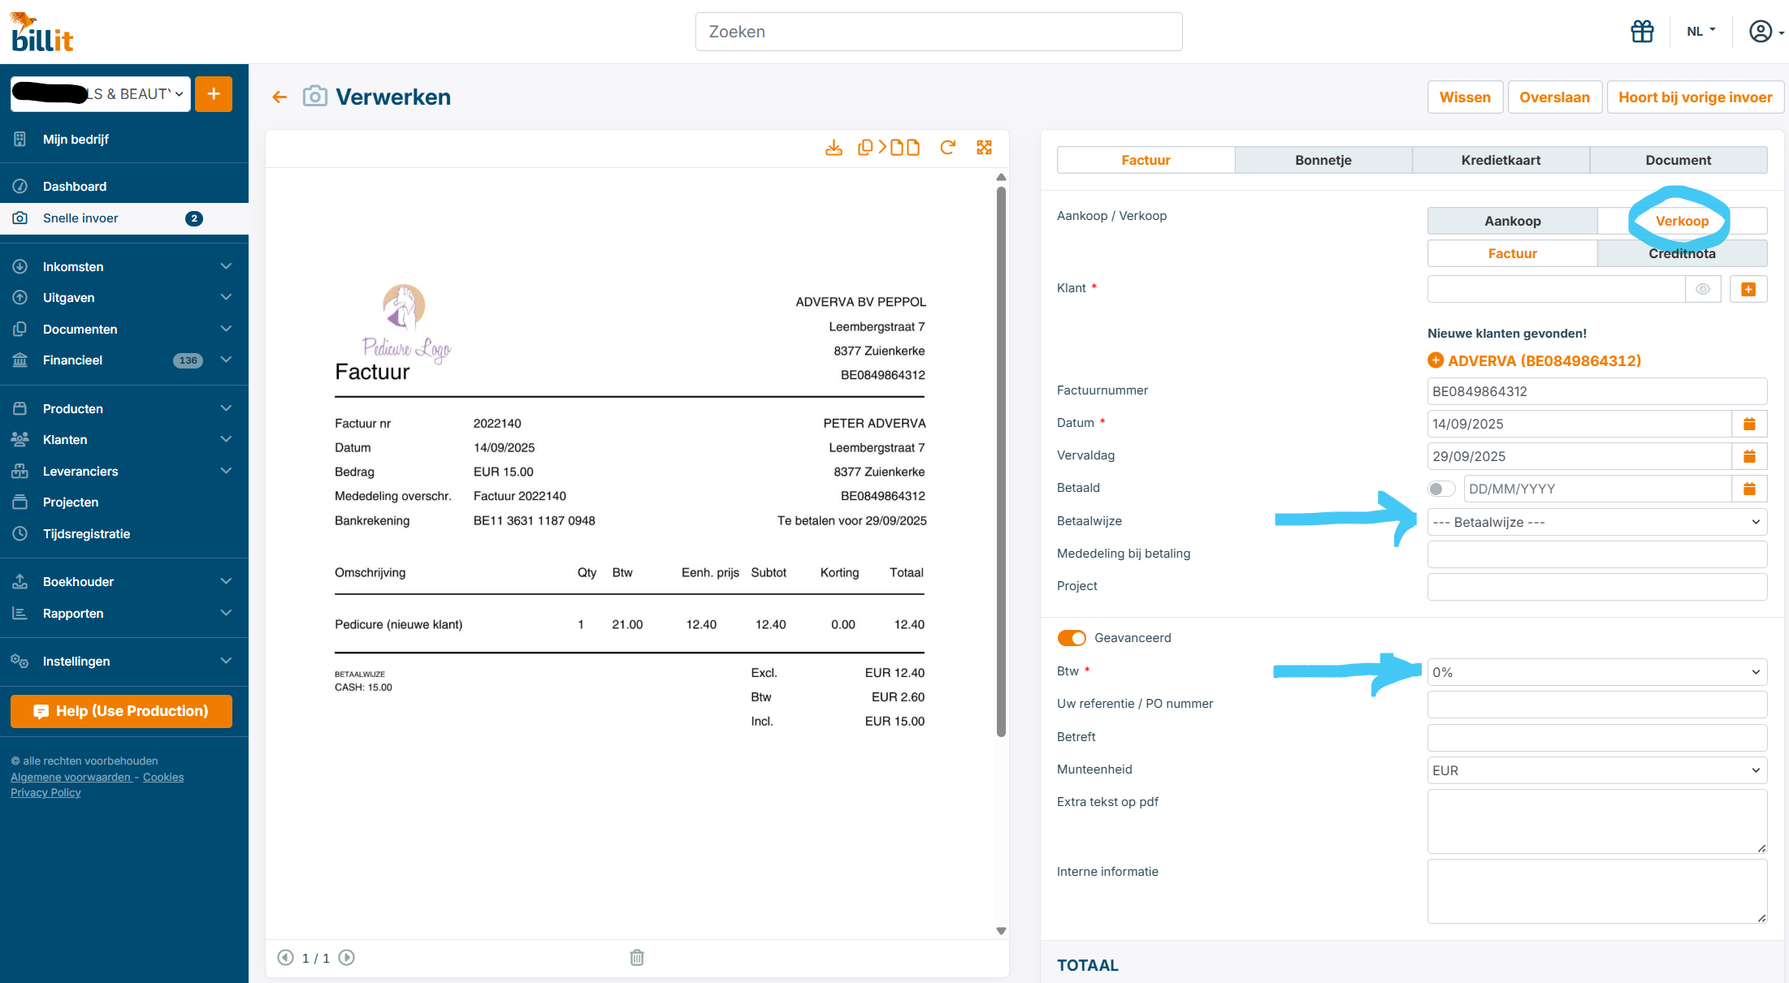This screenshot has width=1789, height=983.
Task: Click the rotate document icon
Action: coord(947,148)
